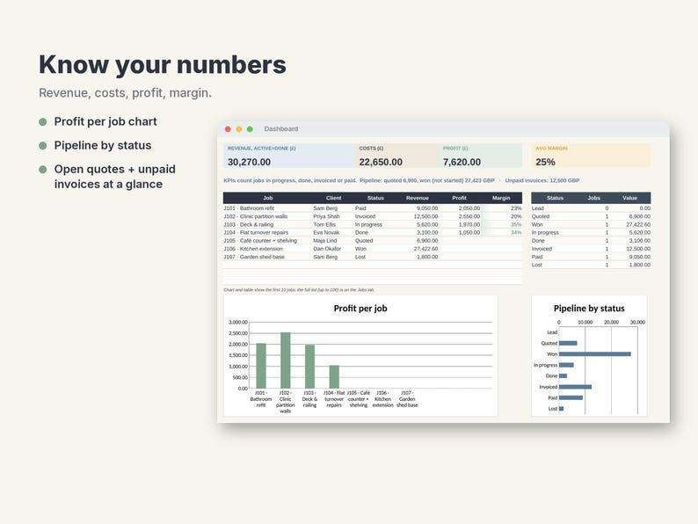Viewport: 698px width, 524px height.
Task: Click the Paid bar in the pipeline chart
Action: tap(571, 397)
